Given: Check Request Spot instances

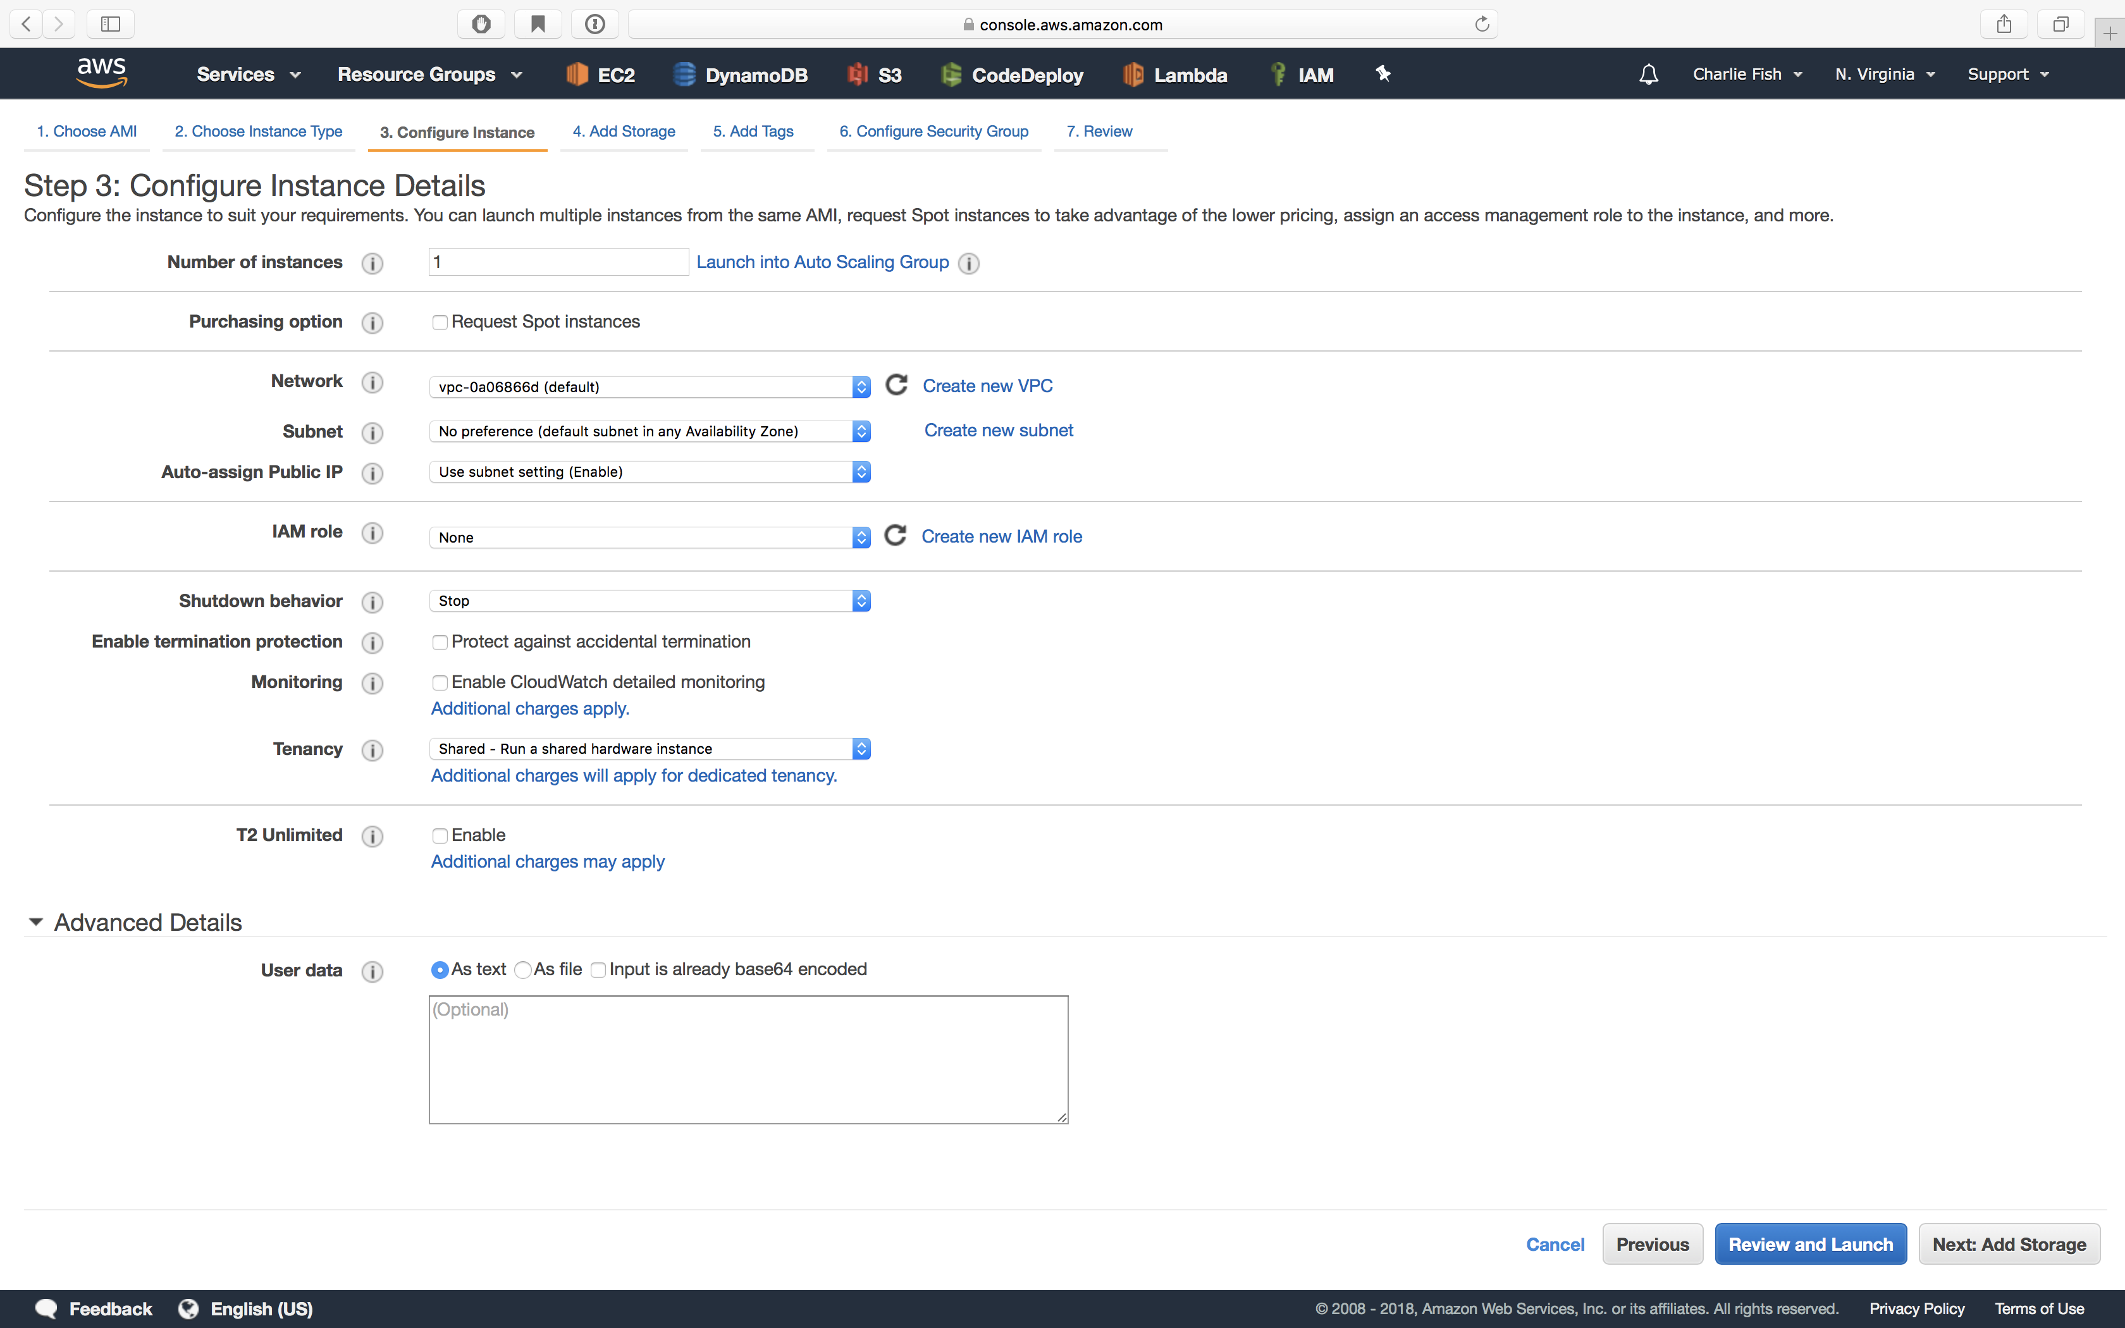Looking at the screenshot, I should (x=440, y=321).
